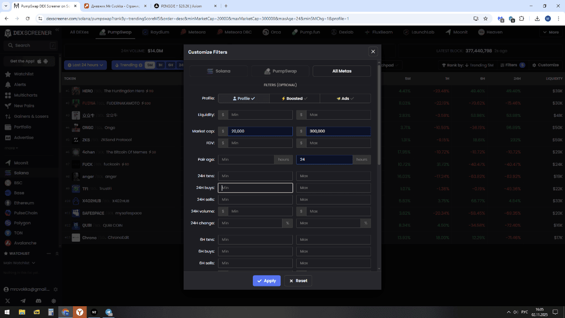Screen dimensions: 565x318
Task: Toggle the Boosted filter option
Action: pos(294,98)
